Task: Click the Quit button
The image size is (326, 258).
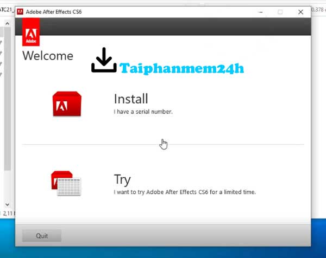Action: pos(42,236)
